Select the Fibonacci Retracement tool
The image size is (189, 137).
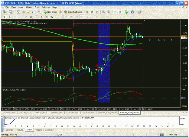point(36,17)
